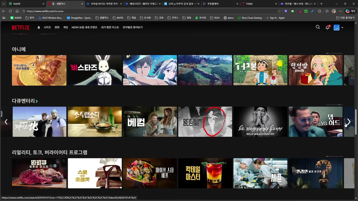Bookmark this page with star icon
This screenshot has height=201, width=358.
(279, 11)
